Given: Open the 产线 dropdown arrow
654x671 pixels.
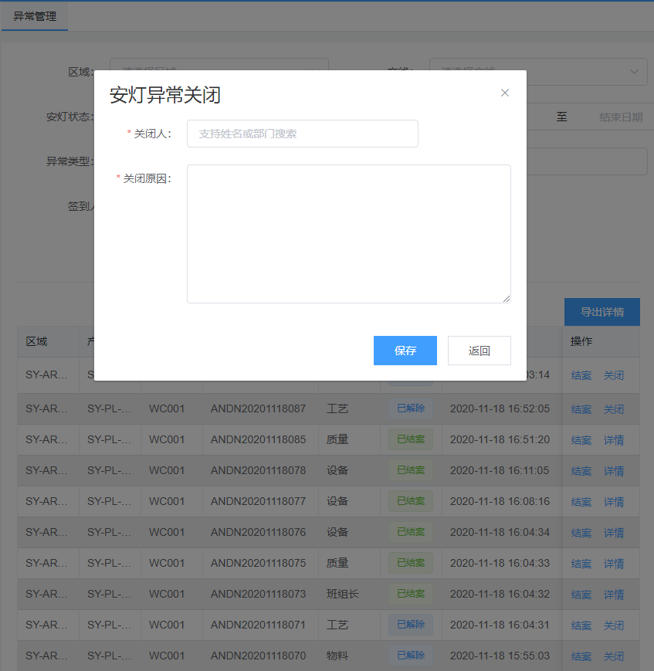Looking at the screenshot, I should pos(634,72).
